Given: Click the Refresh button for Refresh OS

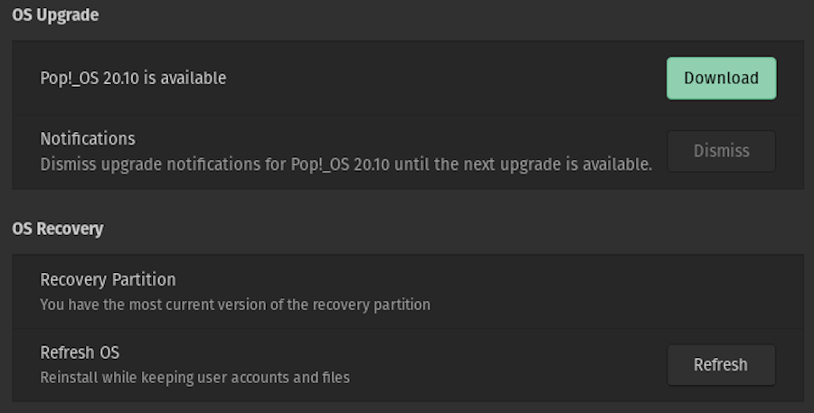Looking at the screenshot, I should [x=721, y=365].
